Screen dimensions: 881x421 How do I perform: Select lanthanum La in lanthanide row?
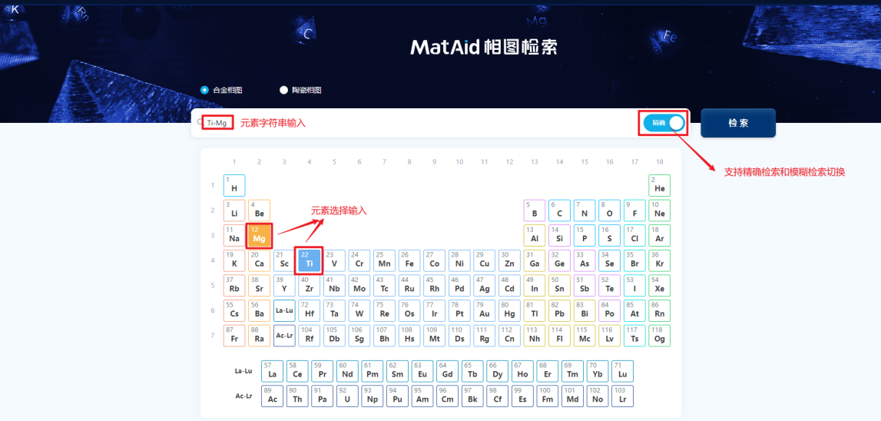(273, 371)
